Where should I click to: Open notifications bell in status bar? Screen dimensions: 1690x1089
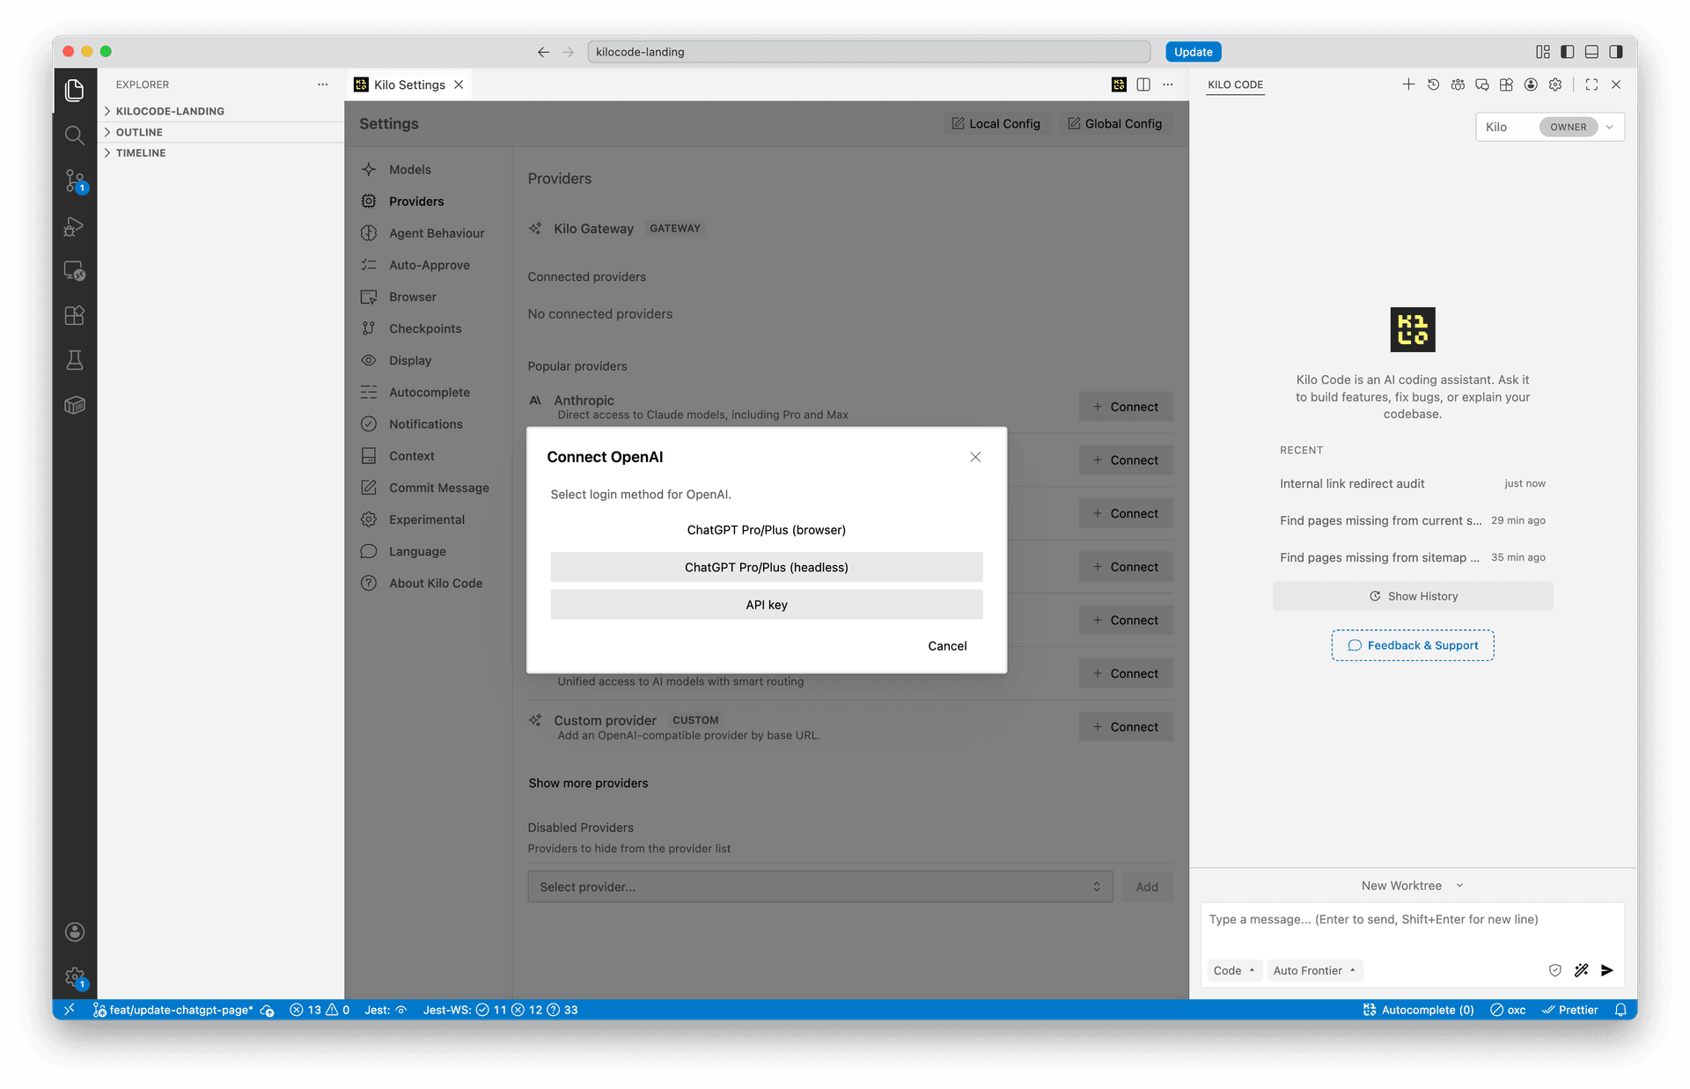pos(1620,1010)
